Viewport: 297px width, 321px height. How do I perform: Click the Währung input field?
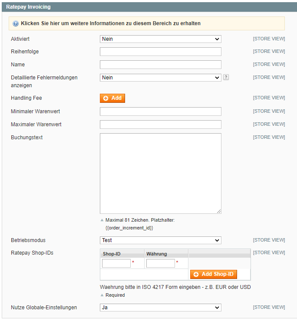pyautogui.click(x=161, y=263)
